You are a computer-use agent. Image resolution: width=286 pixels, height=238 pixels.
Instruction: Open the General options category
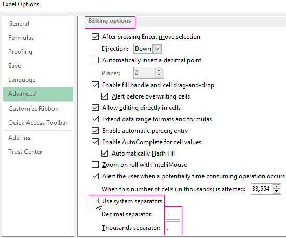(x=19, y=24)
